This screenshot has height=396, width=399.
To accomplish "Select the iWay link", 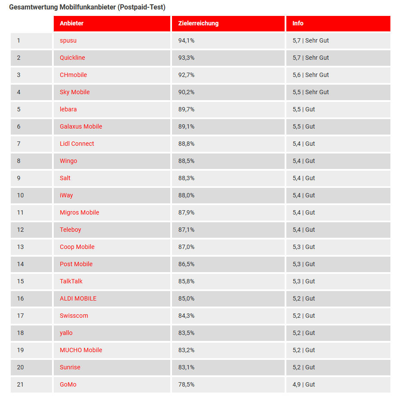I will (x=66, y=195).
